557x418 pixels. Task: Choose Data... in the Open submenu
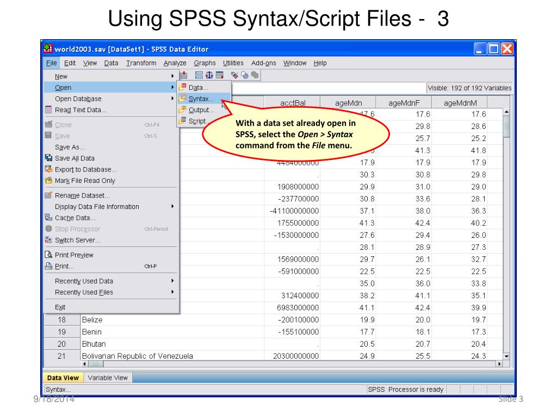(x=204, y=88)
